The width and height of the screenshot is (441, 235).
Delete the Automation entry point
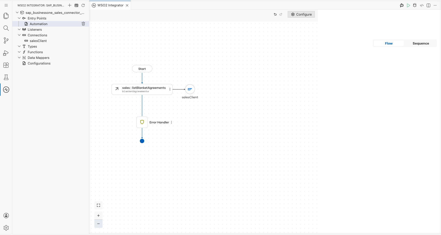[83, 24]
